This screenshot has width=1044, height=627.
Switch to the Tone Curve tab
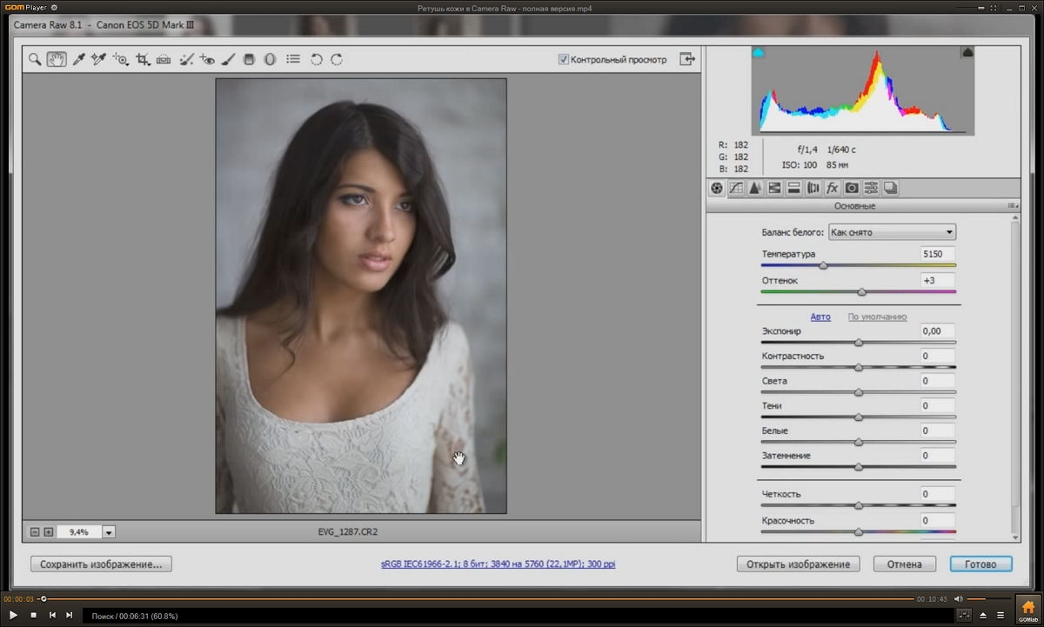[x=736, y=188]
